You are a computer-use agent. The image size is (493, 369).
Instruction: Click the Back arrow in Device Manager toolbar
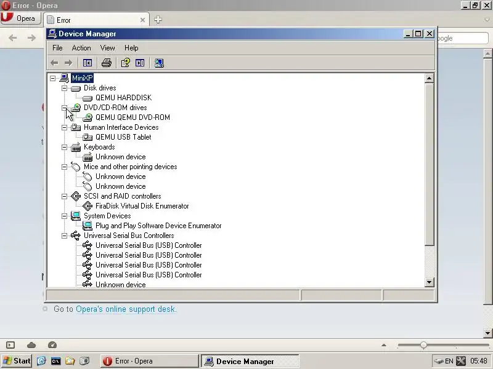(54, 63)
